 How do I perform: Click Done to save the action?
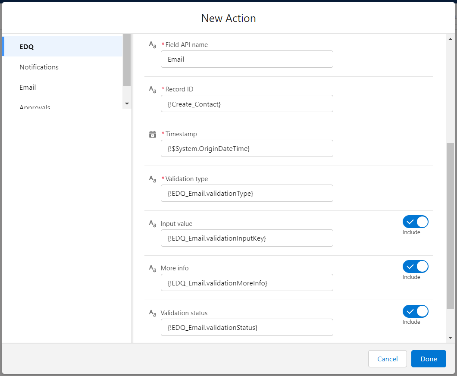[x=429, y=359]
